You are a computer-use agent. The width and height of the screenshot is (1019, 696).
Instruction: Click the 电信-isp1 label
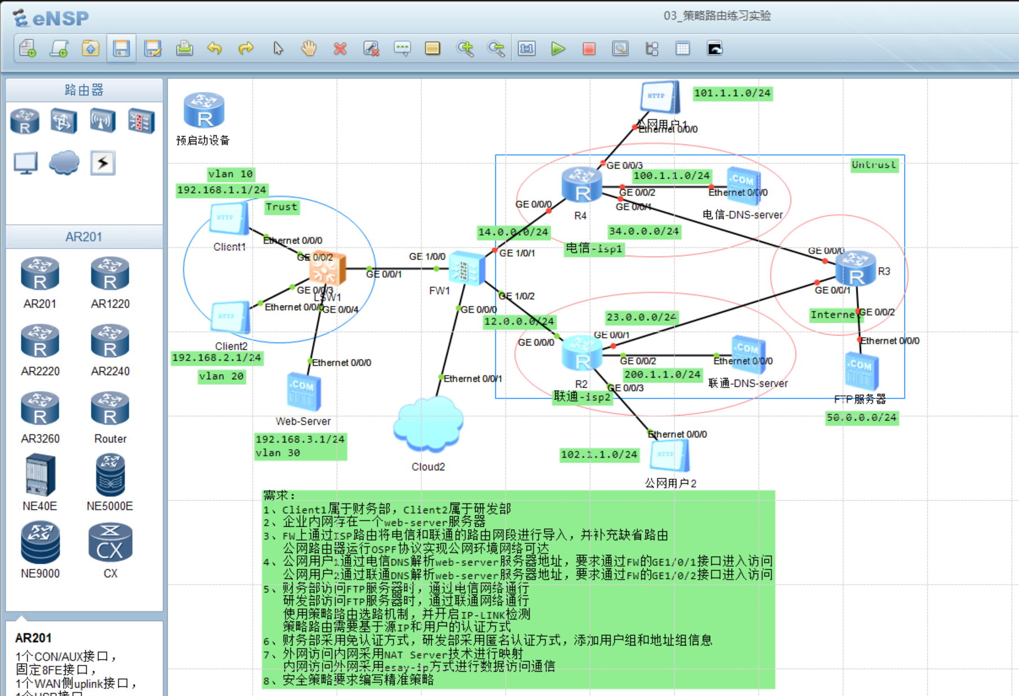click(594, 249)
